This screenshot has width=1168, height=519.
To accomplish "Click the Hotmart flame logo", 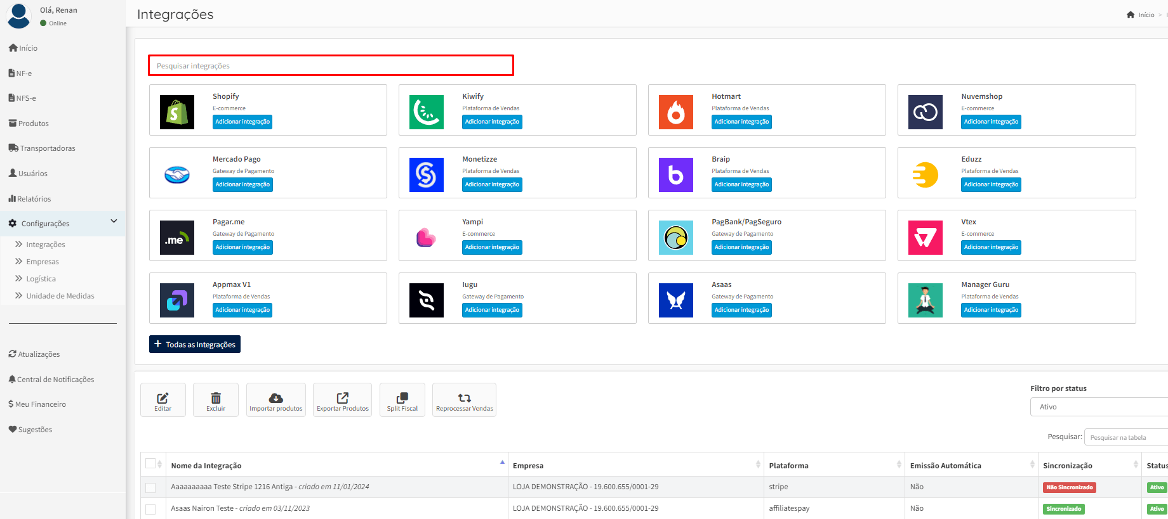I will point(675,112).
